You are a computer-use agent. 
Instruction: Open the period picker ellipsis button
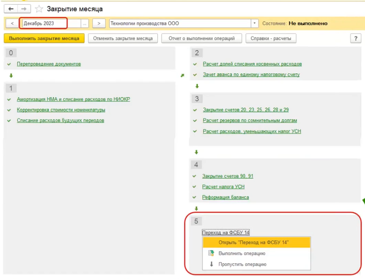coord(85,23)
